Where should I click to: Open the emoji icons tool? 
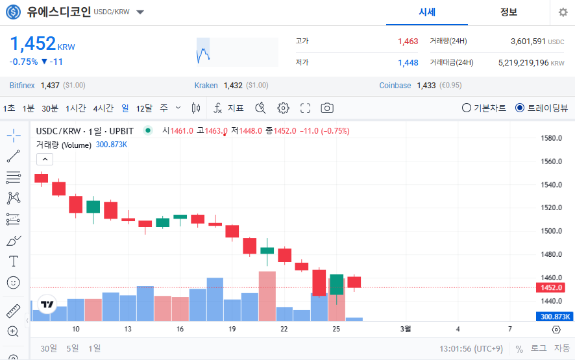pyautogui.click(x=14, y=283)
